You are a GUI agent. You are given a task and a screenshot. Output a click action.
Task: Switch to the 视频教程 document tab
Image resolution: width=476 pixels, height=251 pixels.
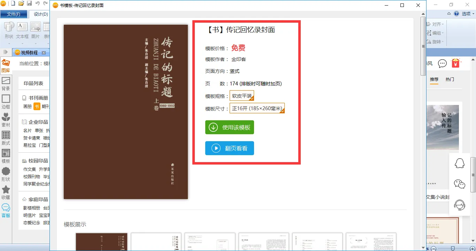tap(29, 53)
